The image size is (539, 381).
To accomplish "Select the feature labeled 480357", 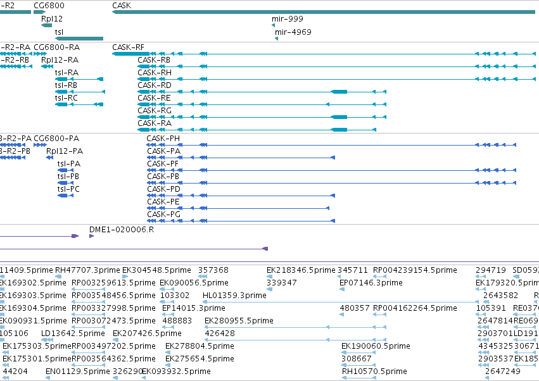I will (x=341, y=315).
